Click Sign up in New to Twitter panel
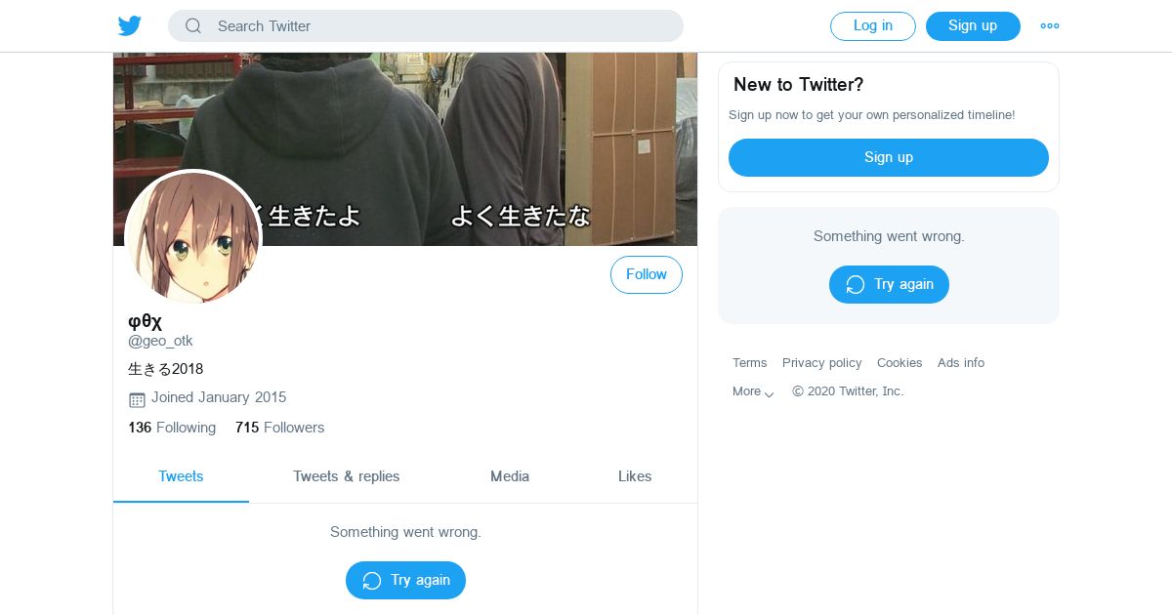This screenshot has height=615, width=1172. [x=889, y=157]
